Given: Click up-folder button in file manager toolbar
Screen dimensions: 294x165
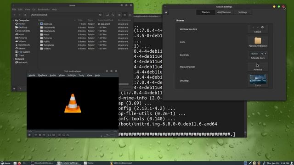Looking at the screenshot, I should click(x=25, y=15).
